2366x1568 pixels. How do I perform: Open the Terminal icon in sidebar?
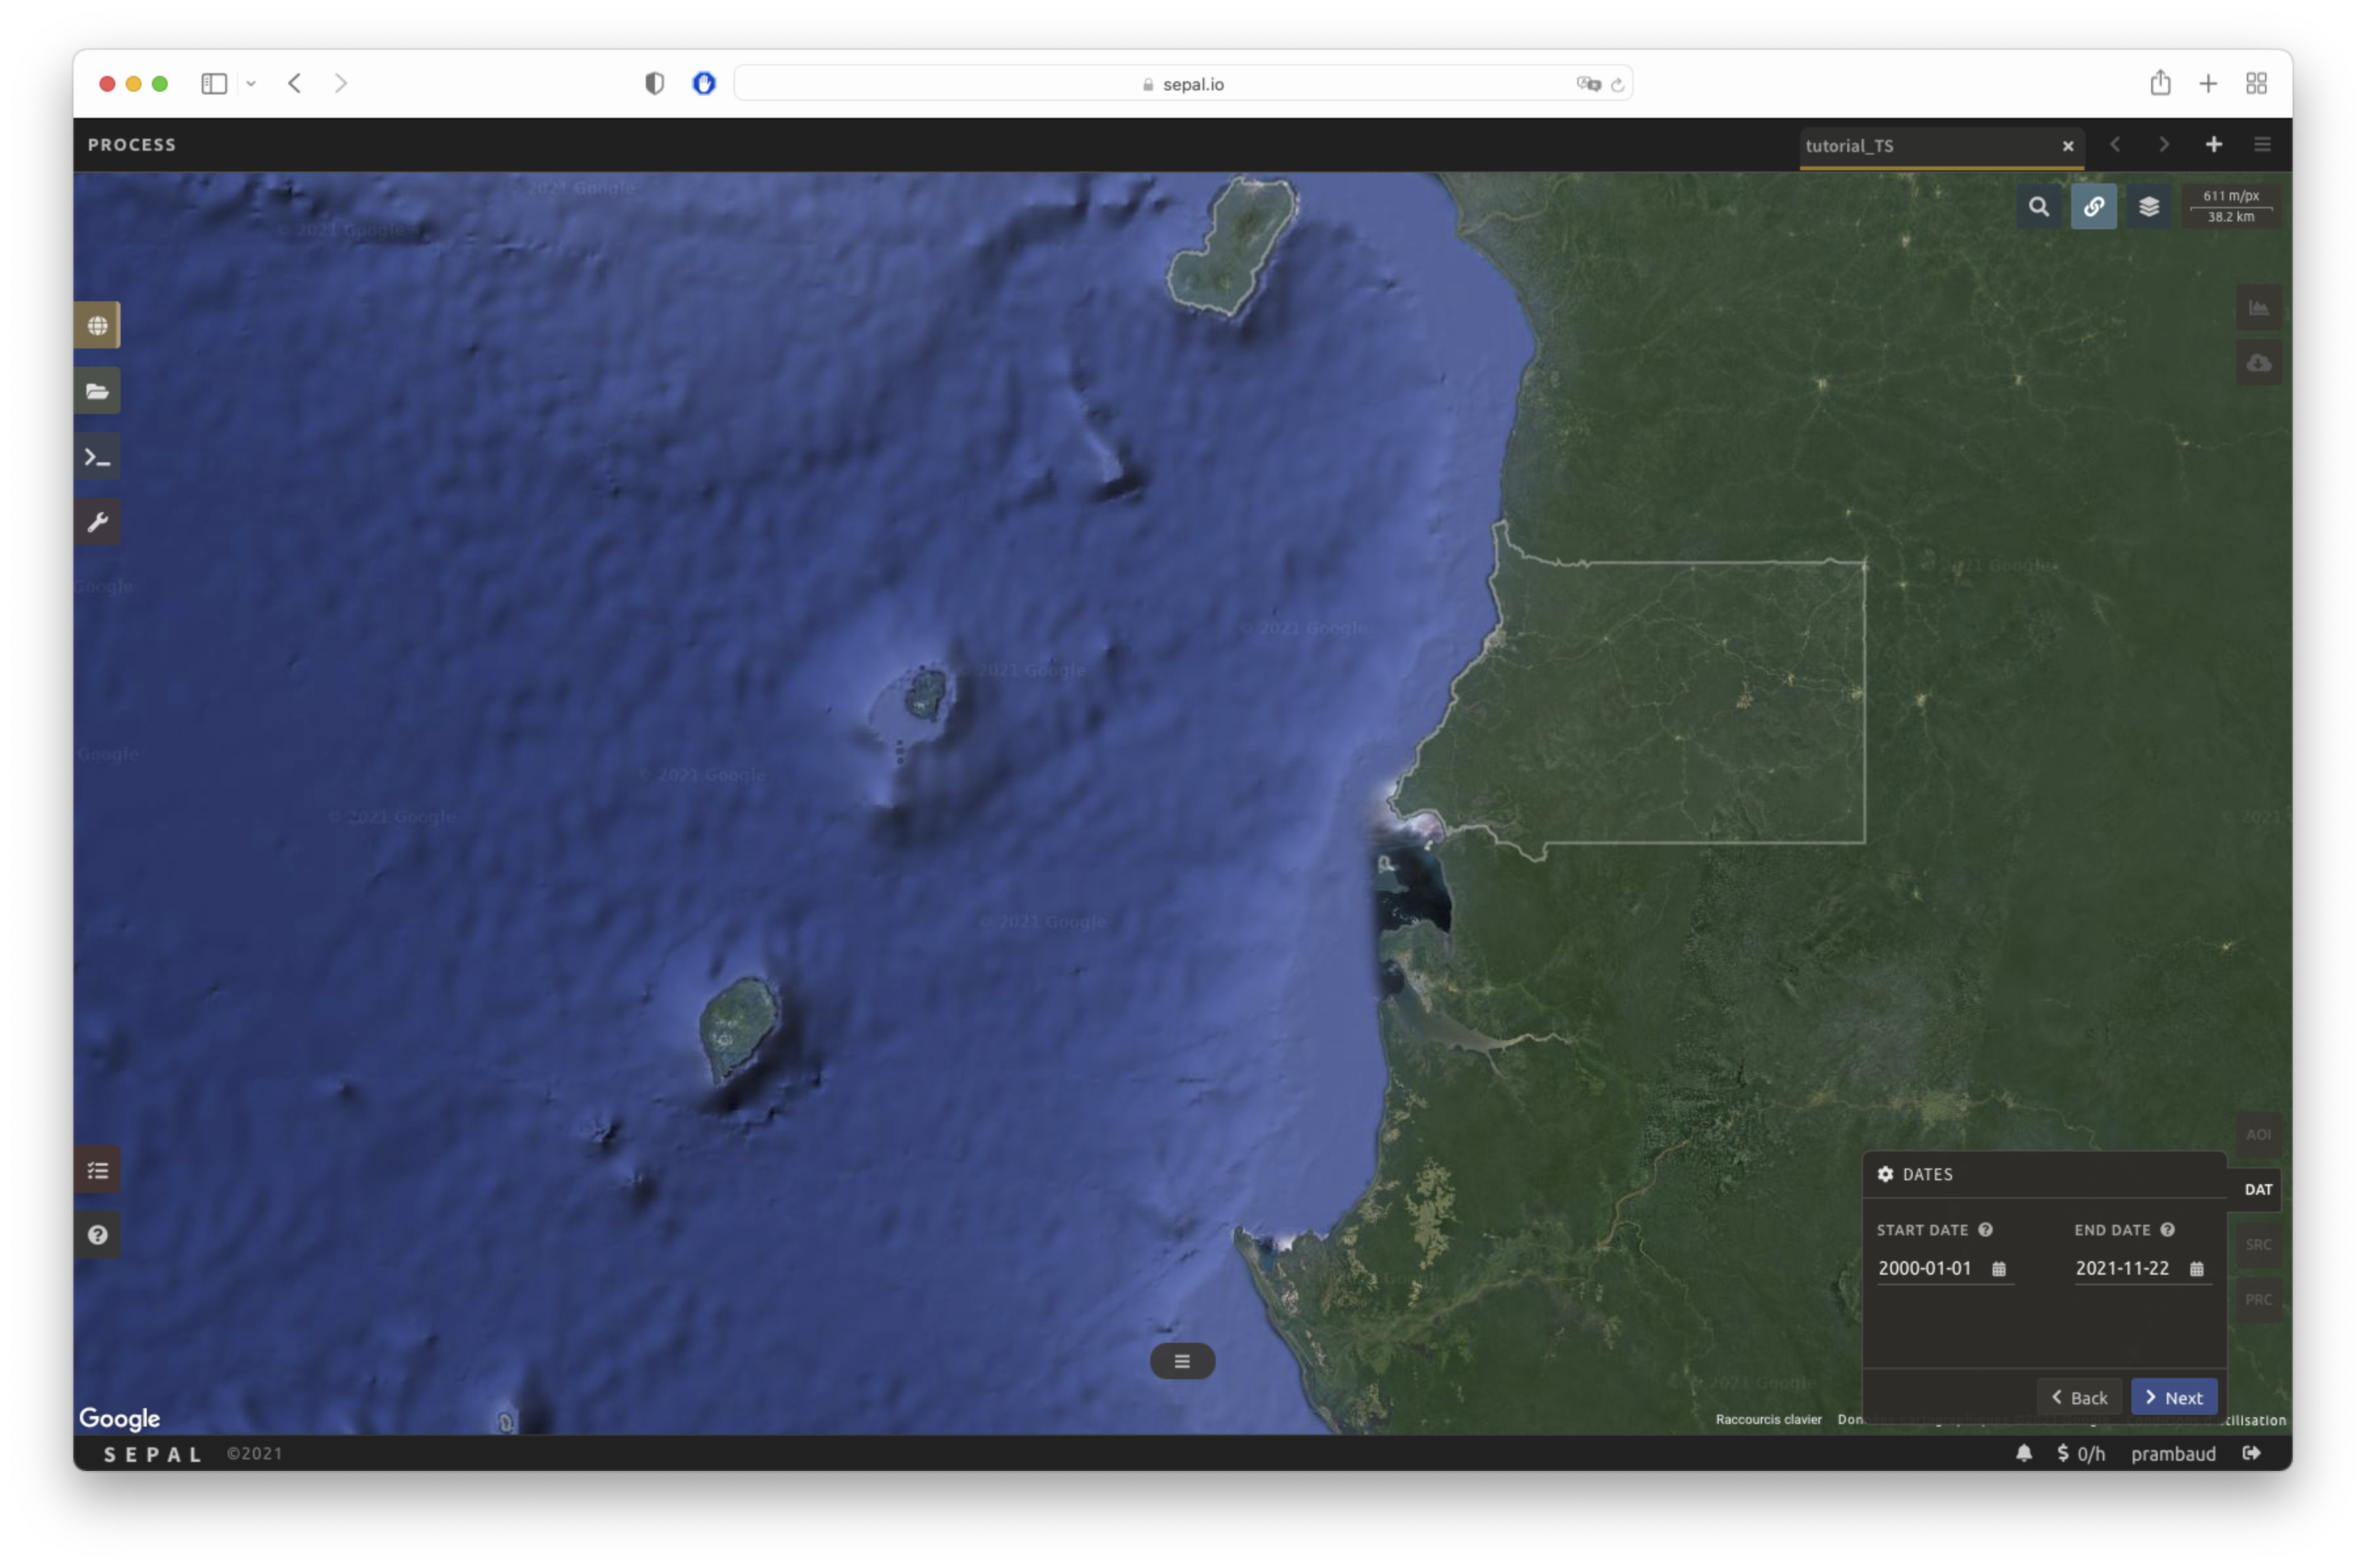[97, 457]
